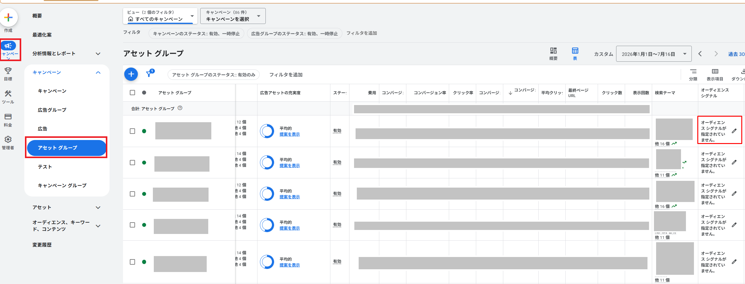
Task: Edit audience signal pencil in third row
Action: tap(734, 193)
